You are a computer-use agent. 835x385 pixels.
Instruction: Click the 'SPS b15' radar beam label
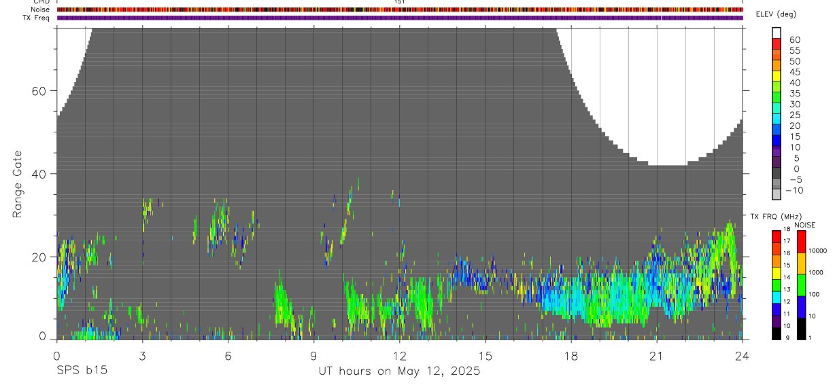click(82, 371)
